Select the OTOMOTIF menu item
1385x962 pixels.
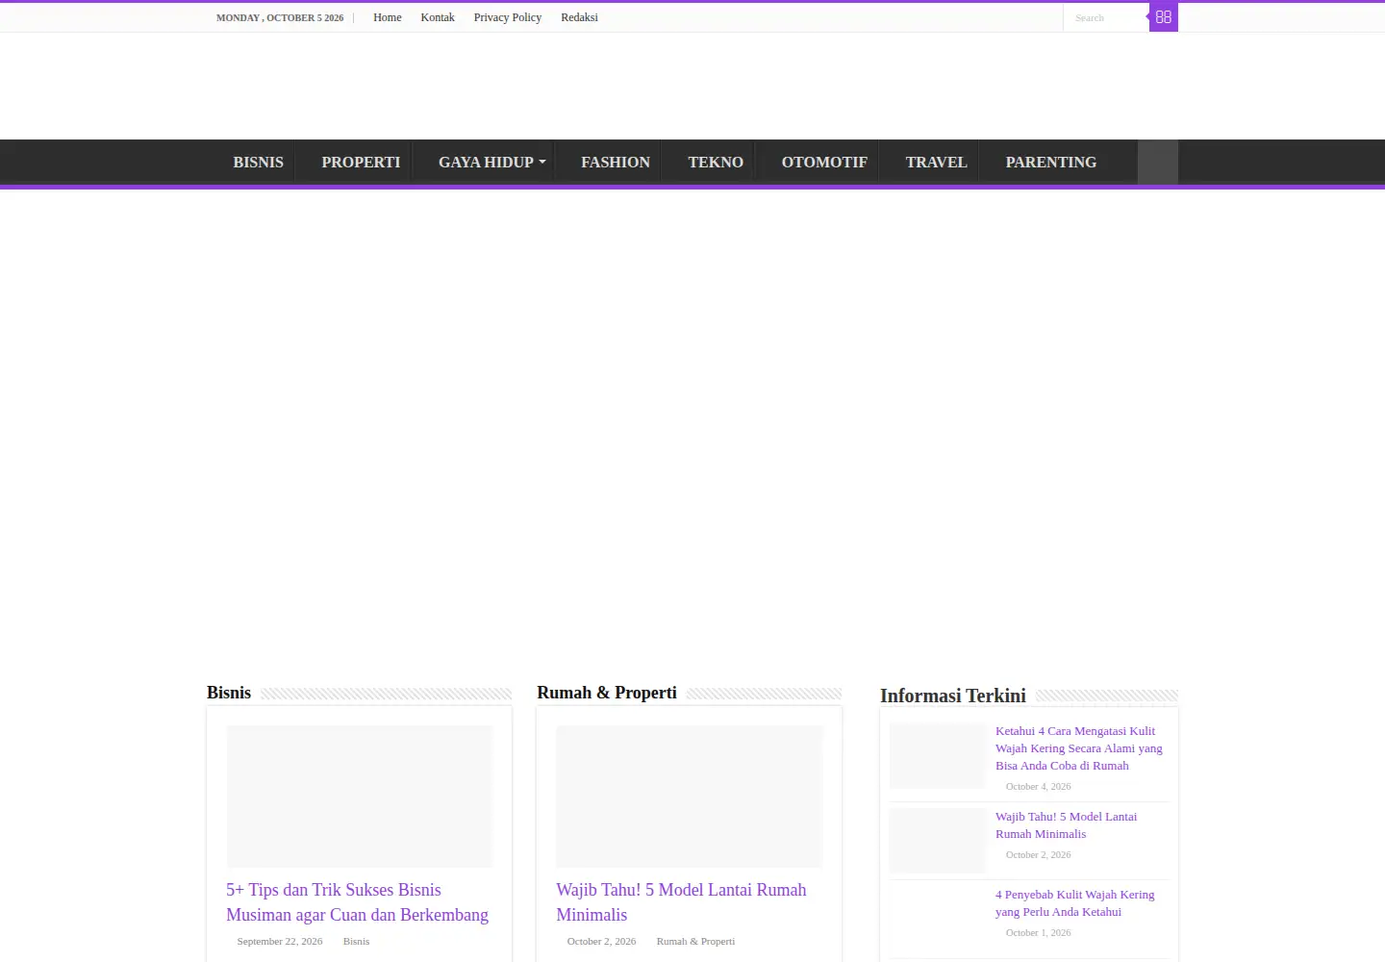coord(824,162)
